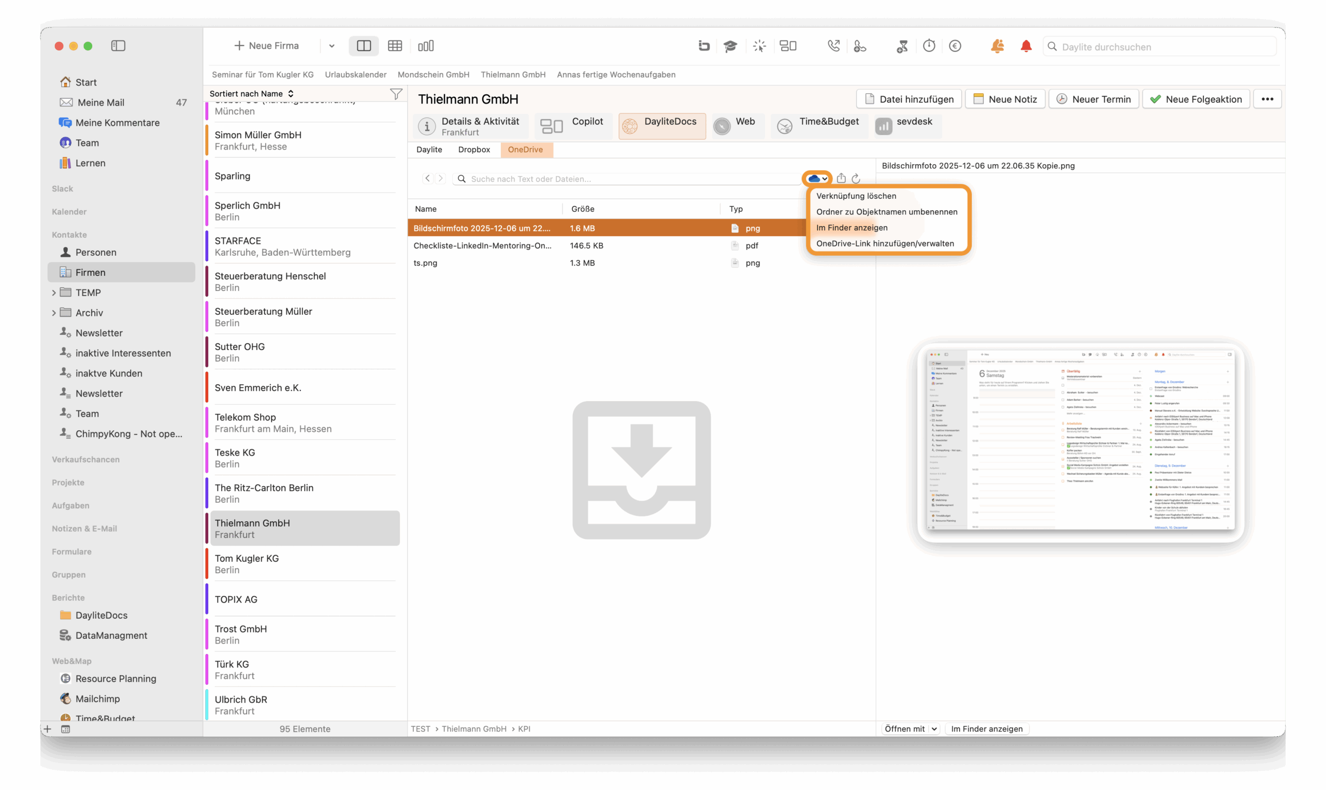Image resolution: width=1326 pixels, height=790 pixels.
Task: Switch to the Dropbox tab
Action: point(473,150)
